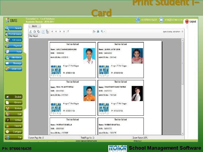Open the CBSE-CCE sidebar item
The height and width of the screenshot is (152, 203).
14,69
